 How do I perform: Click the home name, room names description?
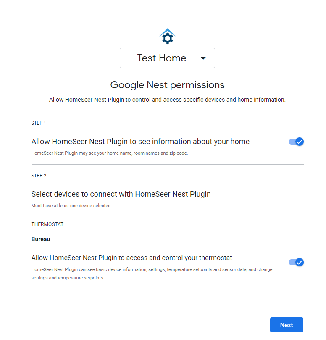point(109,153)
